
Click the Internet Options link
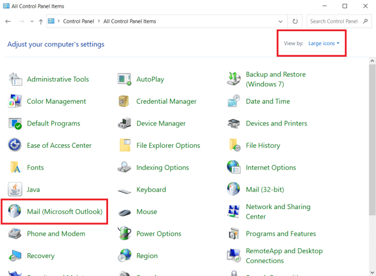click(271, 167)
